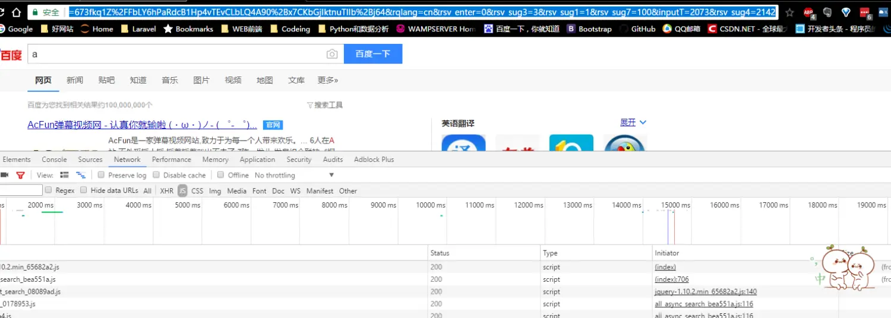The height and width of the screenshot is (318, 891).
Task: Click the 百度一下 search button
Action: coord(373,54)
